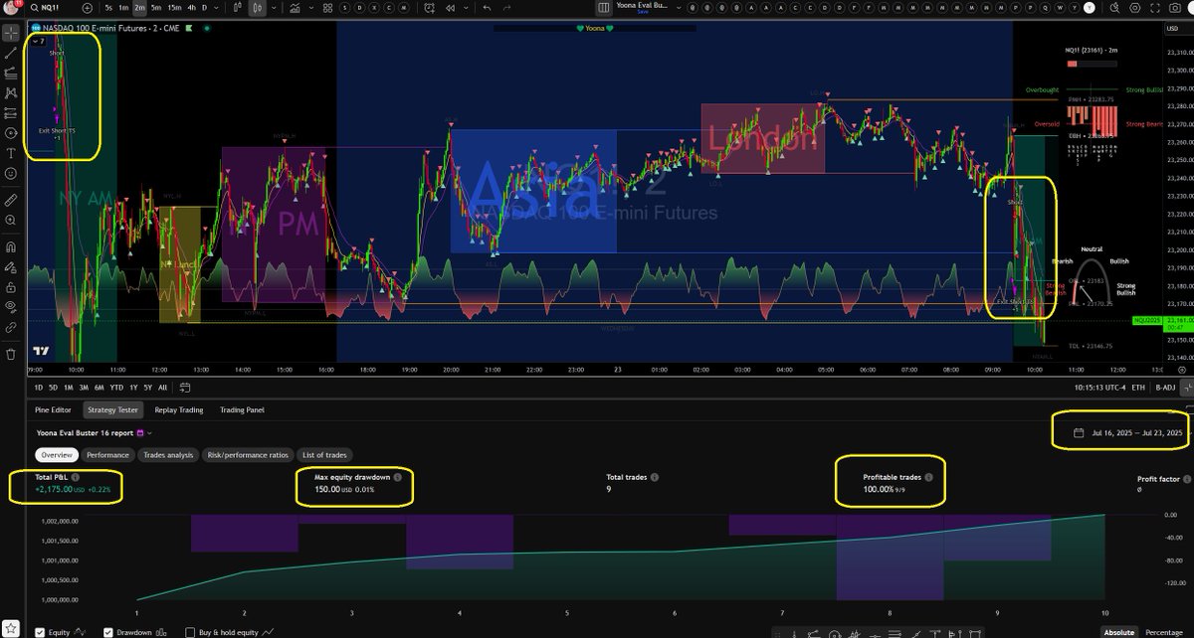
Task: Add a symbol to compare with the plus icon
Action: click(87, 8)
